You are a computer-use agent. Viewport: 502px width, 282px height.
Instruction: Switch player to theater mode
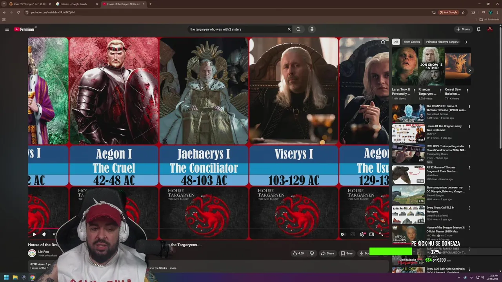pos(371,234)
